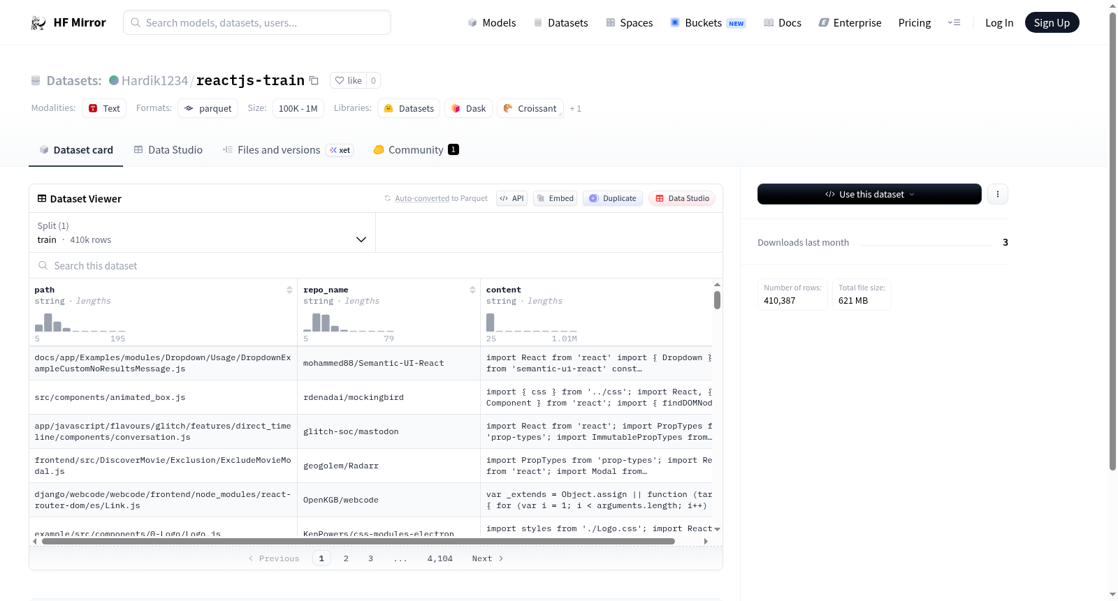
Task: Click the Hardik1234 user avatar
Action: [114, 80]
